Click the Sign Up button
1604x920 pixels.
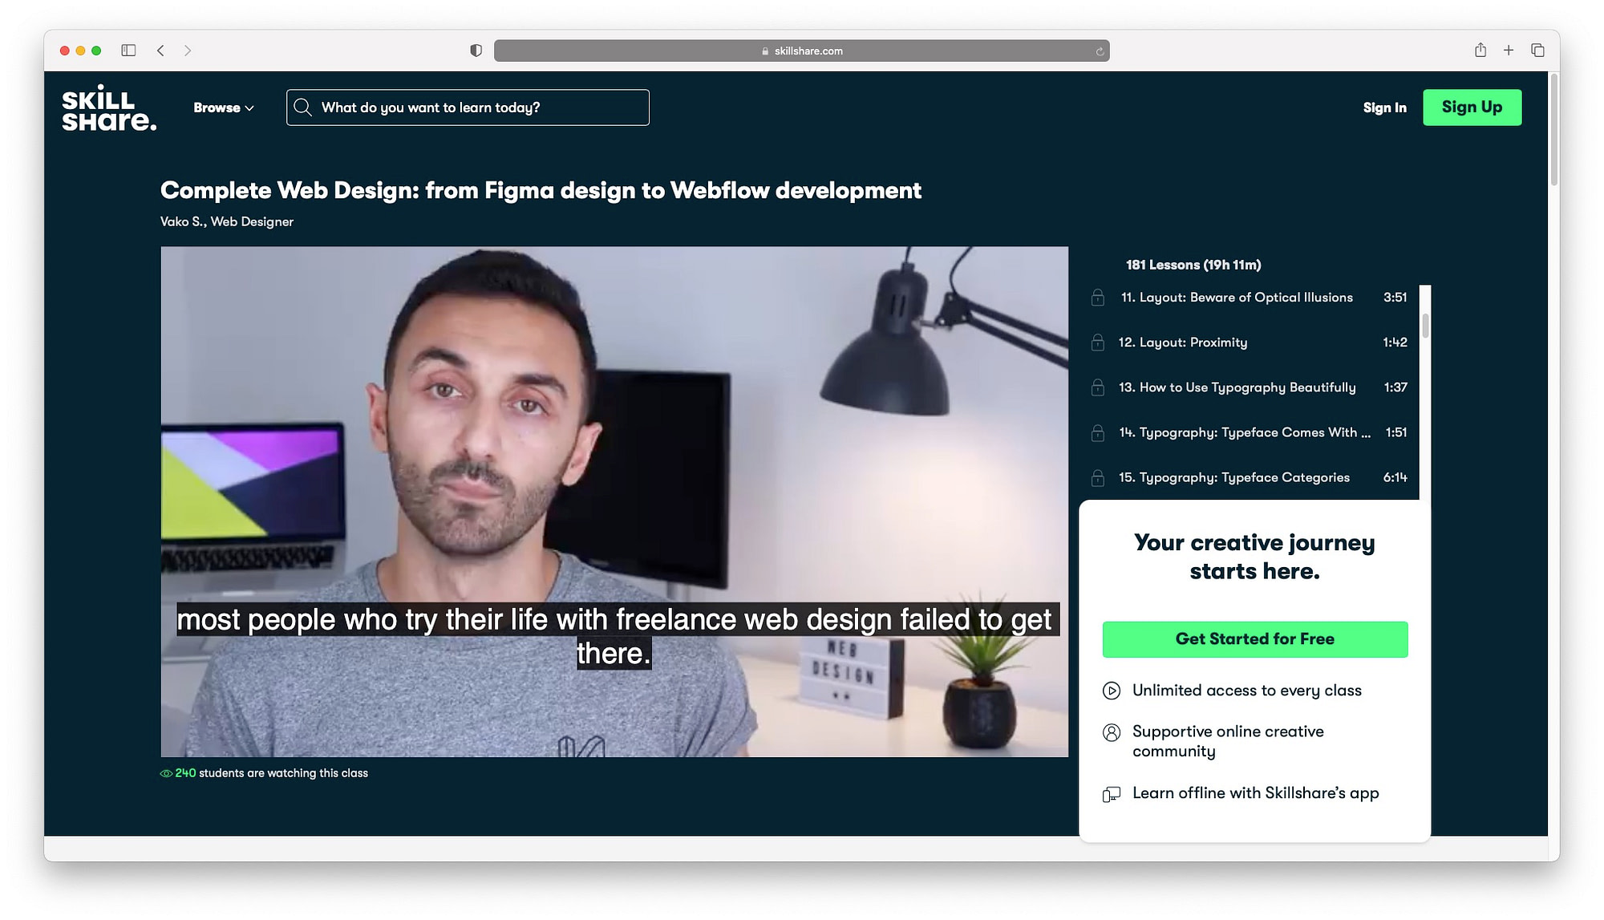(1472, 107)
